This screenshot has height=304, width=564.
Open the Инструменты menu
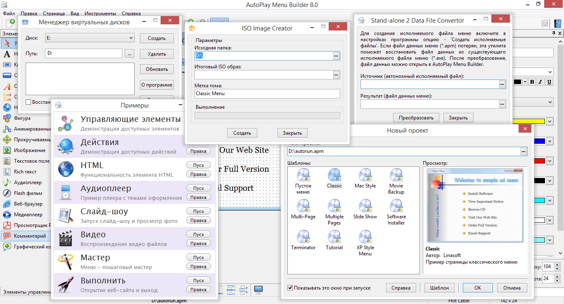[101, 14]
